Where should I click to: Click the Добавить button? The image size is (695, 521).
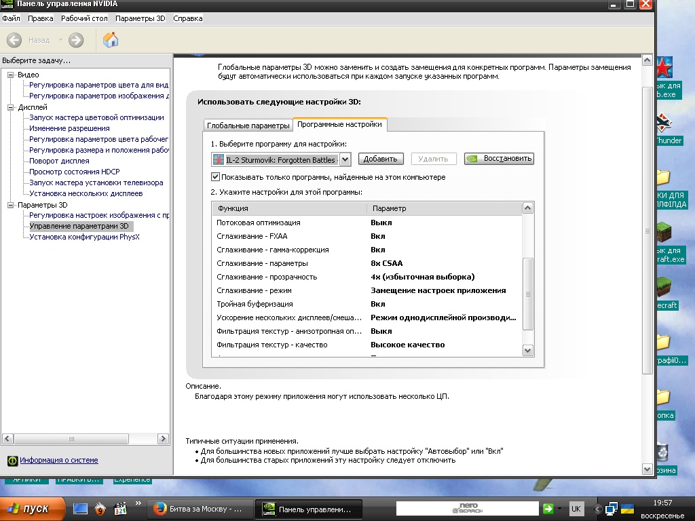pyautogui.click(x=381, y=159)
